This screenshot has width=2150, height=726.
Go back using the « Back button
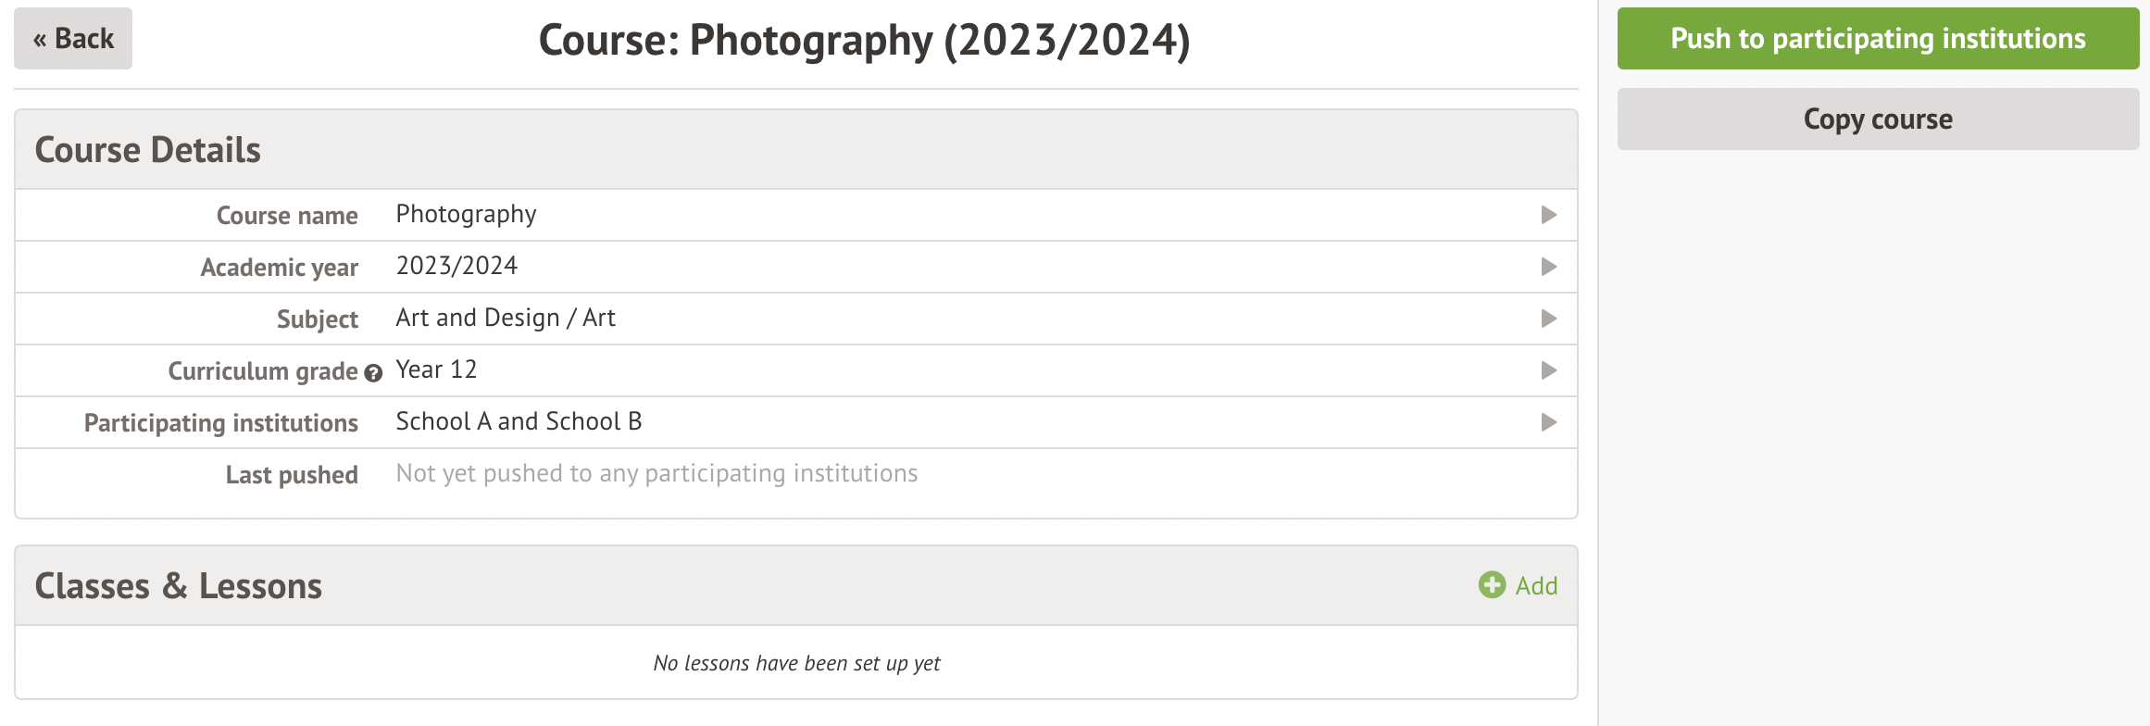pos(73,39)
